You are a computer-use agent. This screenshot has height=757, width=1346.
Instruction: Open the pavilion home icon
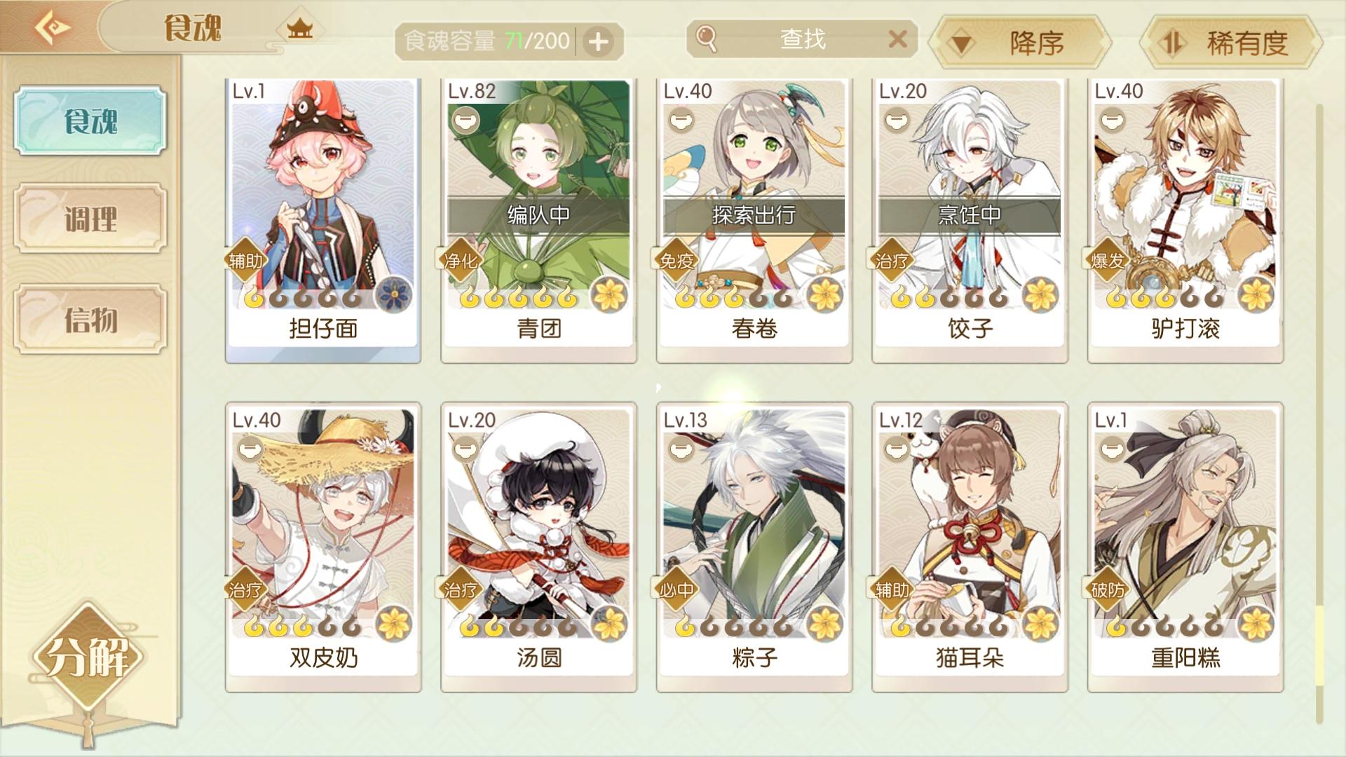299,29
